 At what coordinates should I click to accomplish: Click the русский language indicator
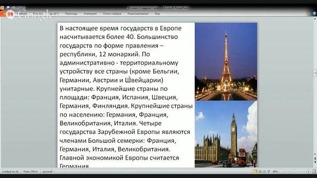click(x=48, y=172)
